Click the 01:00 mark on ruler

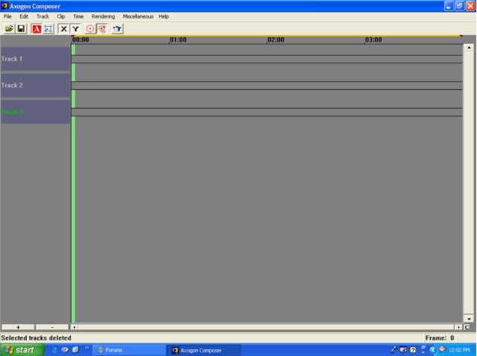(178, 40)
